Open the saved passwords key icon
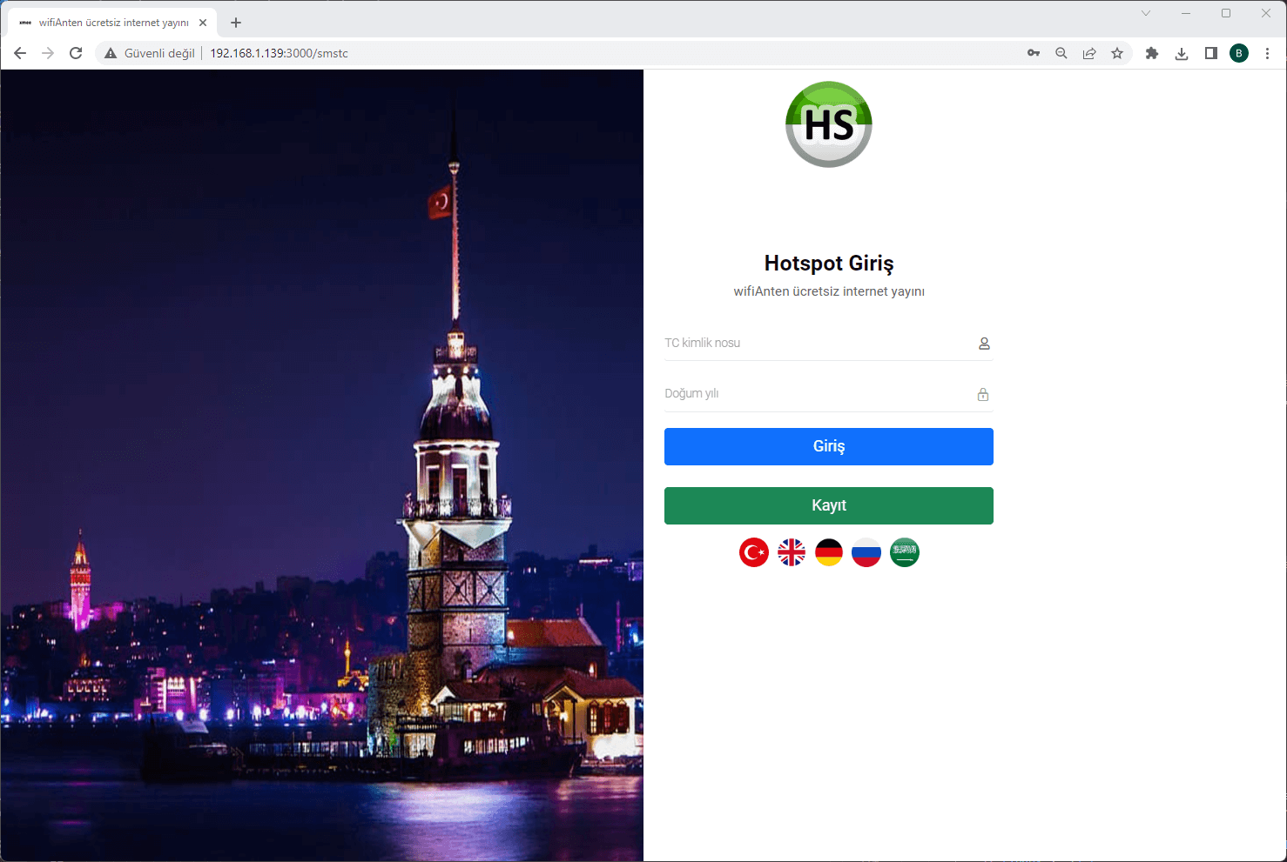Screen dimensions: 1287x862 click(1034, 53)
